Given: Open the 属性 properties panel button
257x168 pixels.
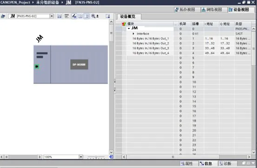Looking at the screenshot, I should pos(187,163).
